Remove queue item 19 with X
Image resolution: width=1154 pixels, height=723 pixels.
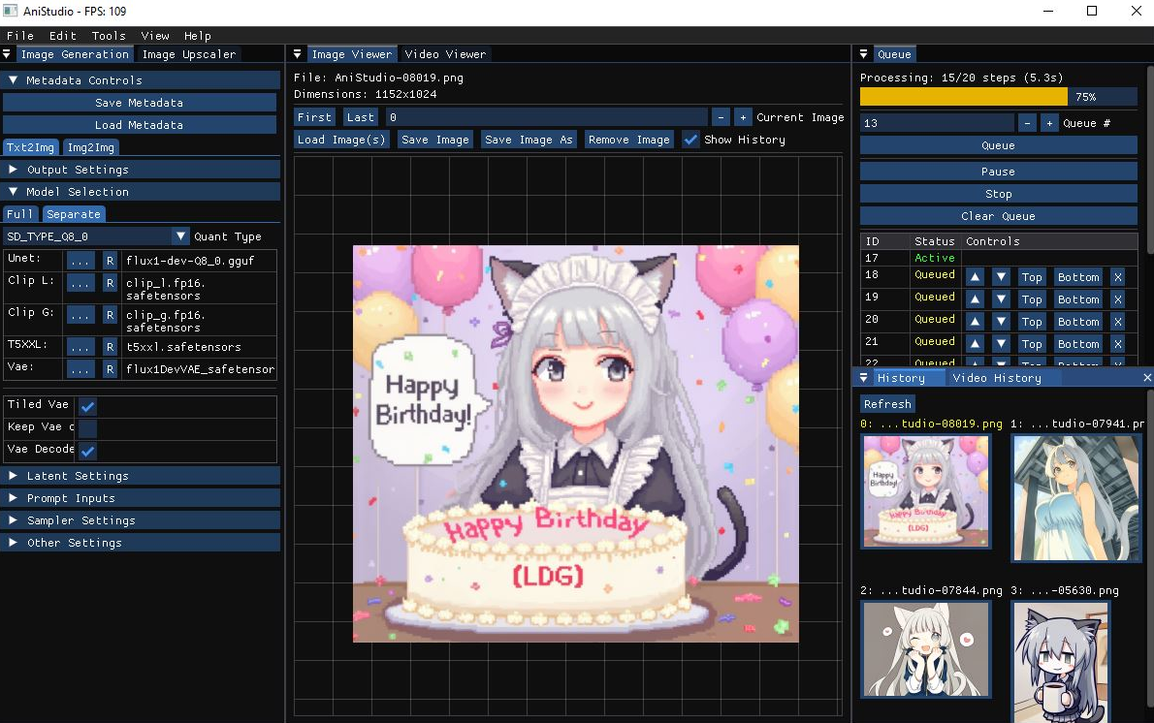tap(1118, 299)
